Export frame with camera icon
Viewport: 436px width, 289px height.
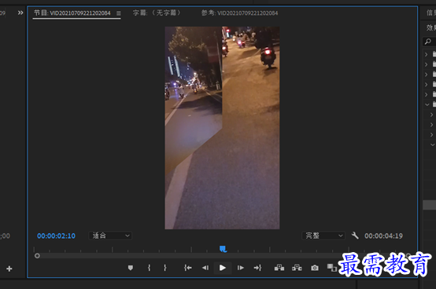[315, 268]
